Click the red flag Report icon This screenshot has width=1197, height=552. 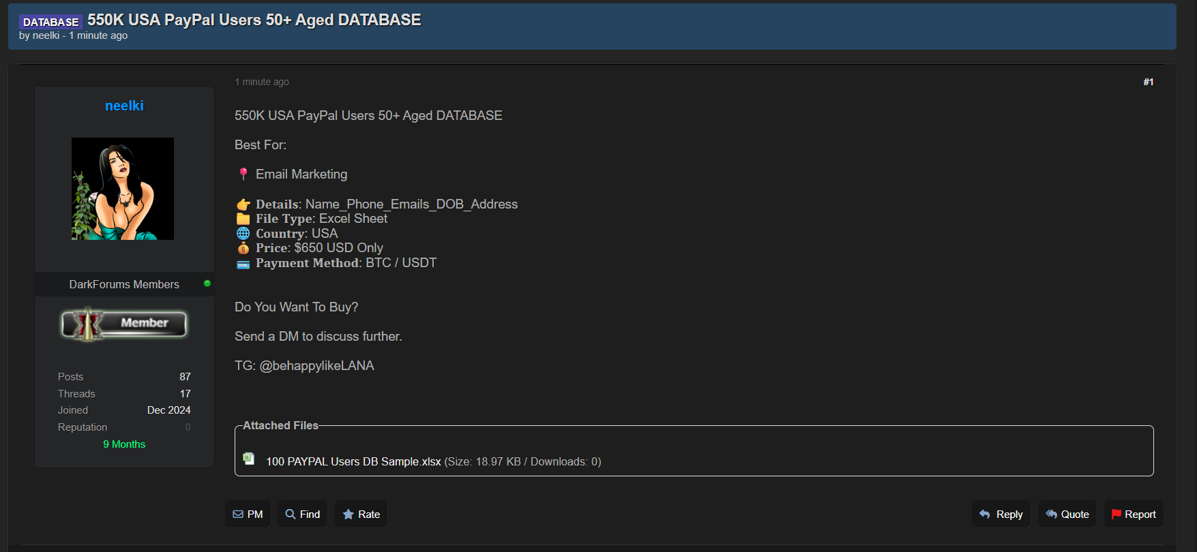1116,515
